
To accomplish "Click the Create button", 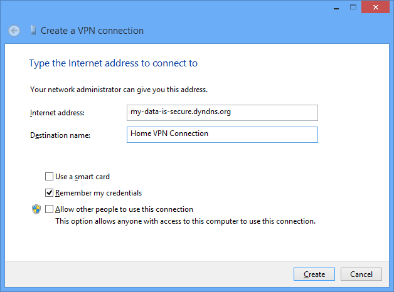I will (314, 274).
